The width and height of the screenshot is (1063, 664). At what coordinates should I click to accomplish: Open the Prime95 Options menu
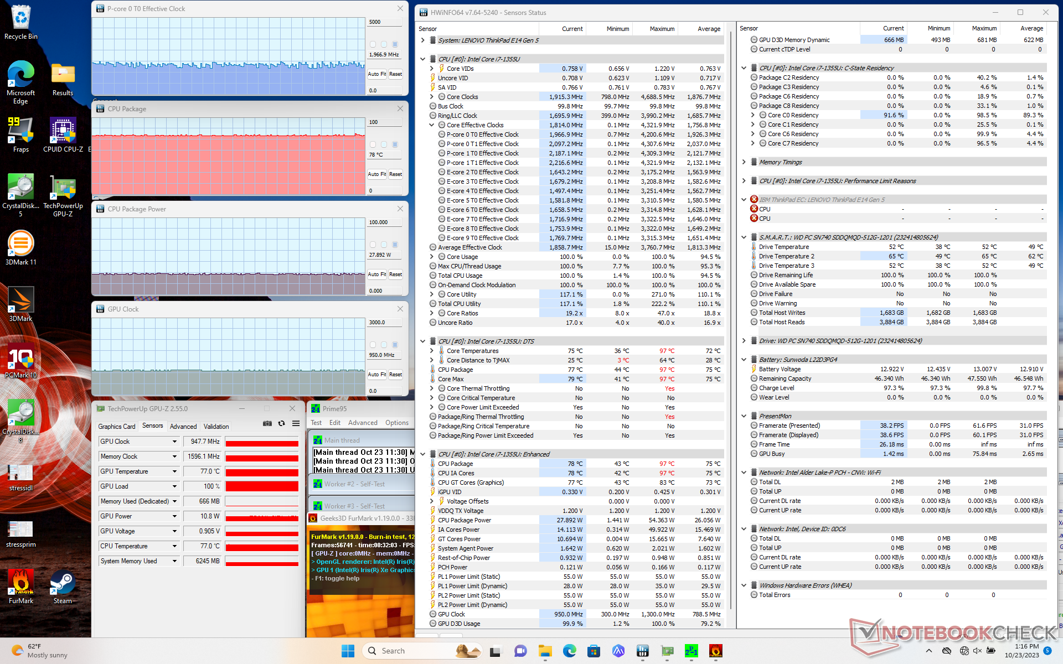(x=396, y=423)
